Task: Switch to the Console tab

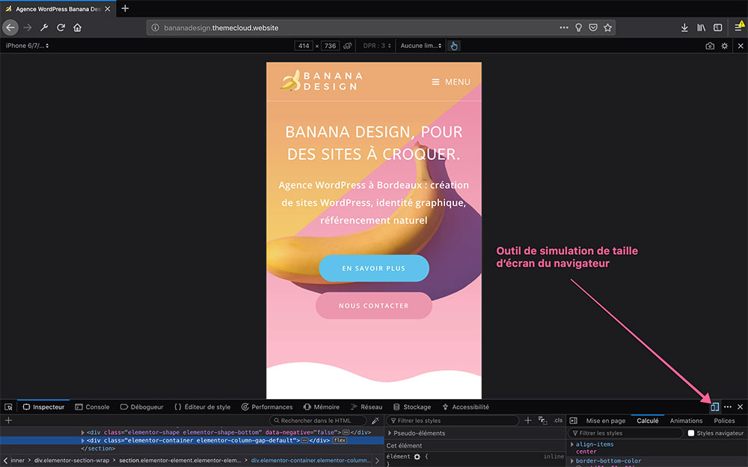Action: coord(93,407)
